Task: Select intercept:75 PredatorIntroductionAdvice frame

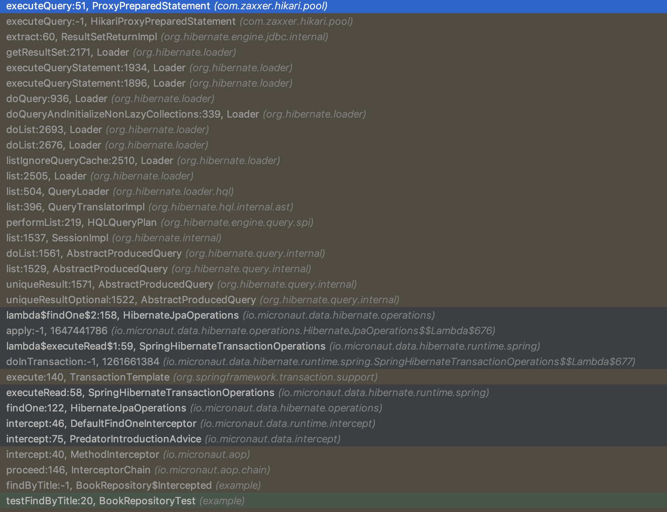Action: coord(333,439)
